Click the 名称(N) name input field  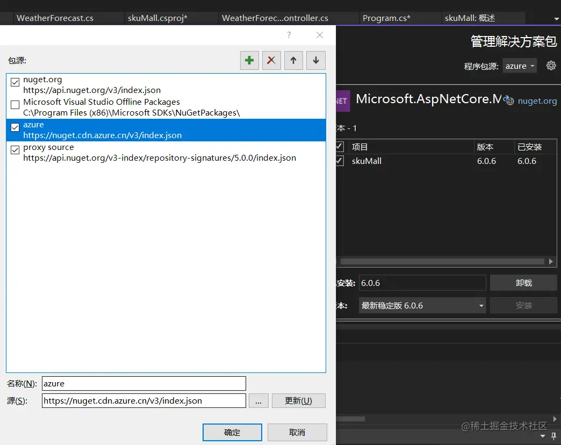(x=144, y=384)
